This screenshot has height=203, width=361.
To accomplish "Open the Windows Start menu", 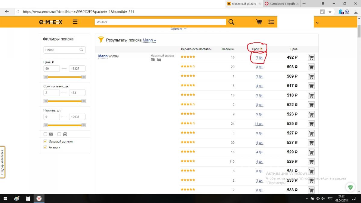I will click(5, 198).
